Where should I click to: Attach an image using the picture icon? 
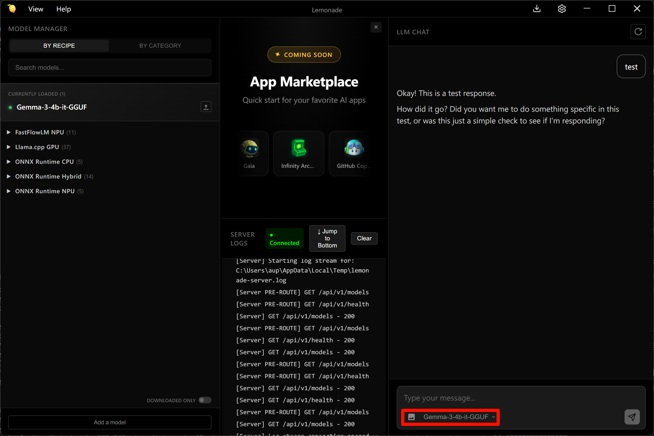tap(411, 417)
